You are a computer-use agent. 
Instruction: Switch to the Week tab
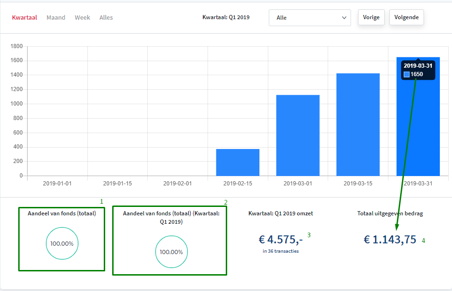coord(82,18)
